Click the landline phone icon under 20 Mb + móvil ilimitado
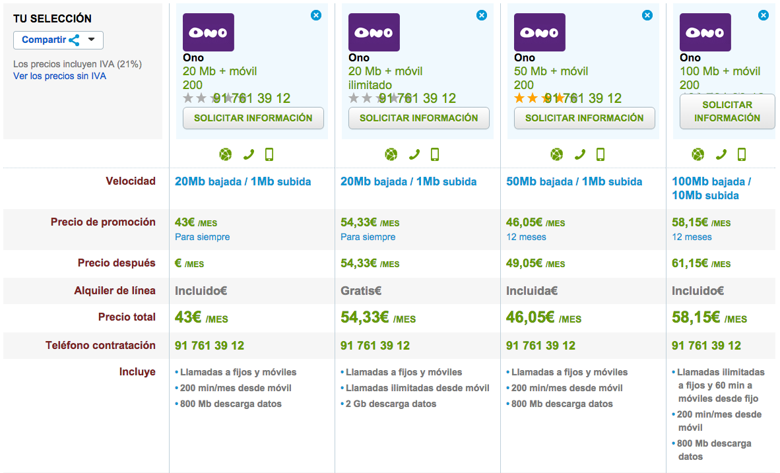The image size is (780, 473). (x=414, y=154)
